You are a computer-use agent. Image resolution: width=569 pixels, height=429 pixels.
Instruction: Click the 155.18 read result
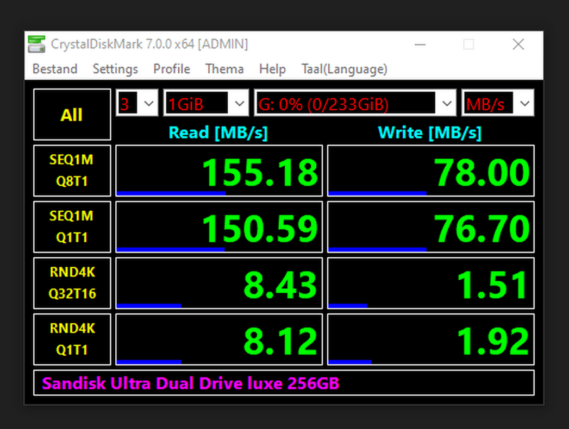219,171
